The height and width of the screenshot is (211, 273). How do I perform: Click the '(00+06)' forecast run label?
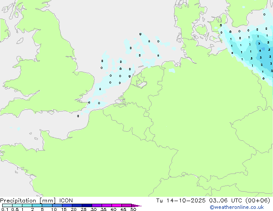click(x=257, y=201)
